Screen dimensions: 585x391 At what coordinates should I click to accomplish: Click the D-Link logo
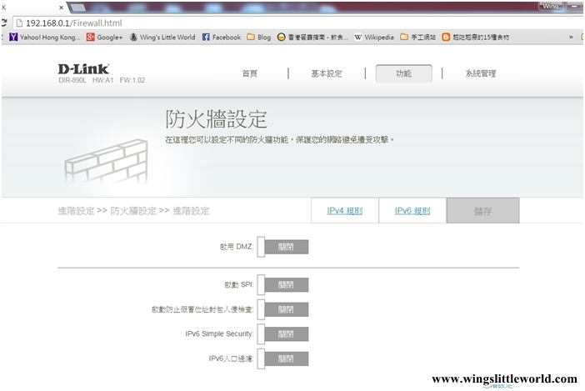(x=83, y=68)
